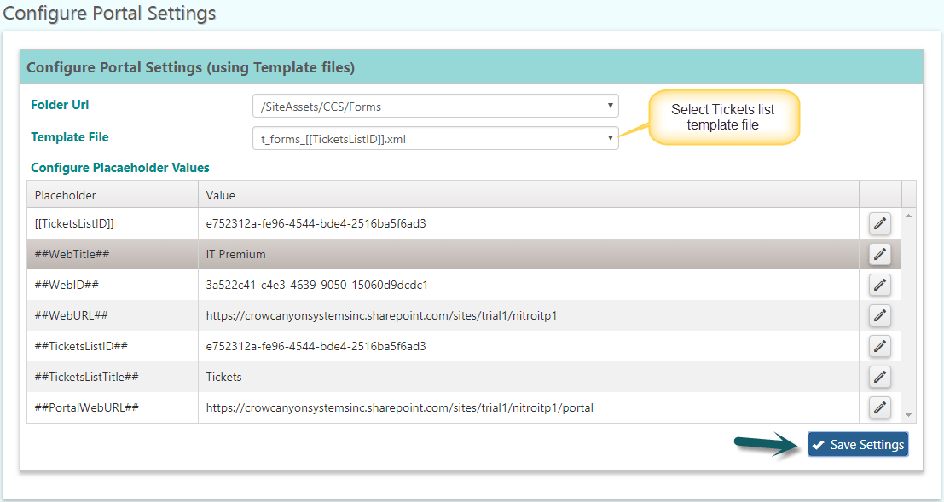
Task: Edit the ##WebID## value with pencil
Action: click(x=879, y=285)
